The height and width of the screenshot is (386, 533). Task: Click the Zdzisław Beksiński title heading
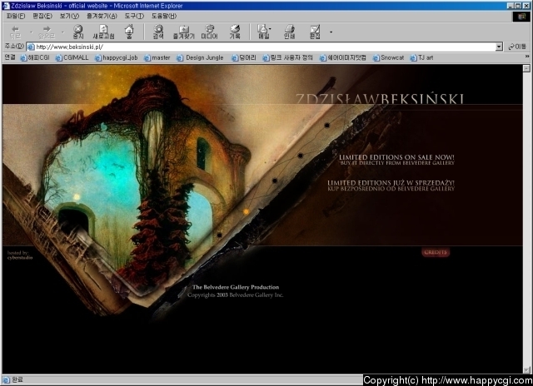pos(380,98)
